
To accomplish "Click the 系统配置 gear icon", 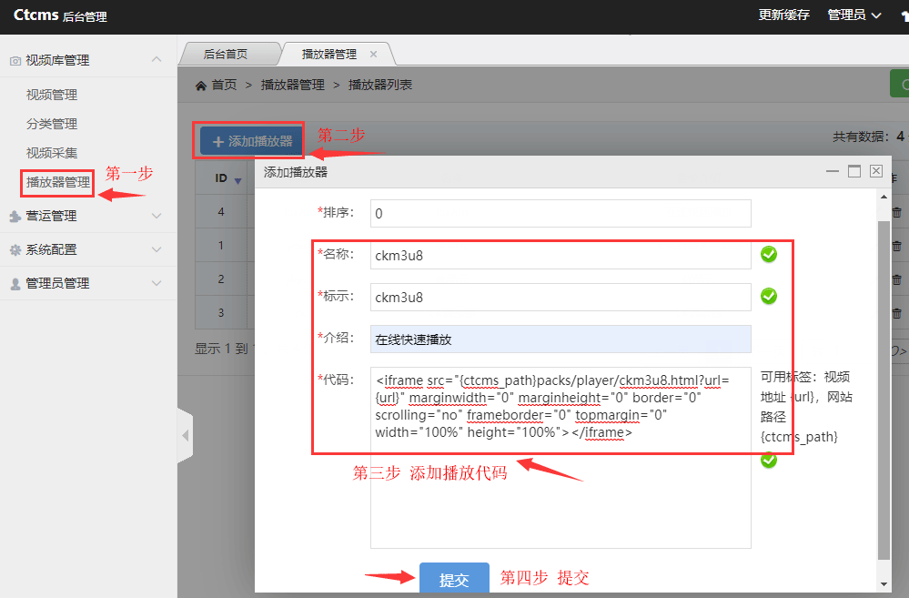I will [15, 250].
